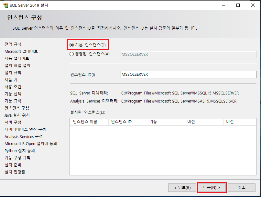
Task: Select the Java 설치 위치 step
Action: [x=17, y=115]
